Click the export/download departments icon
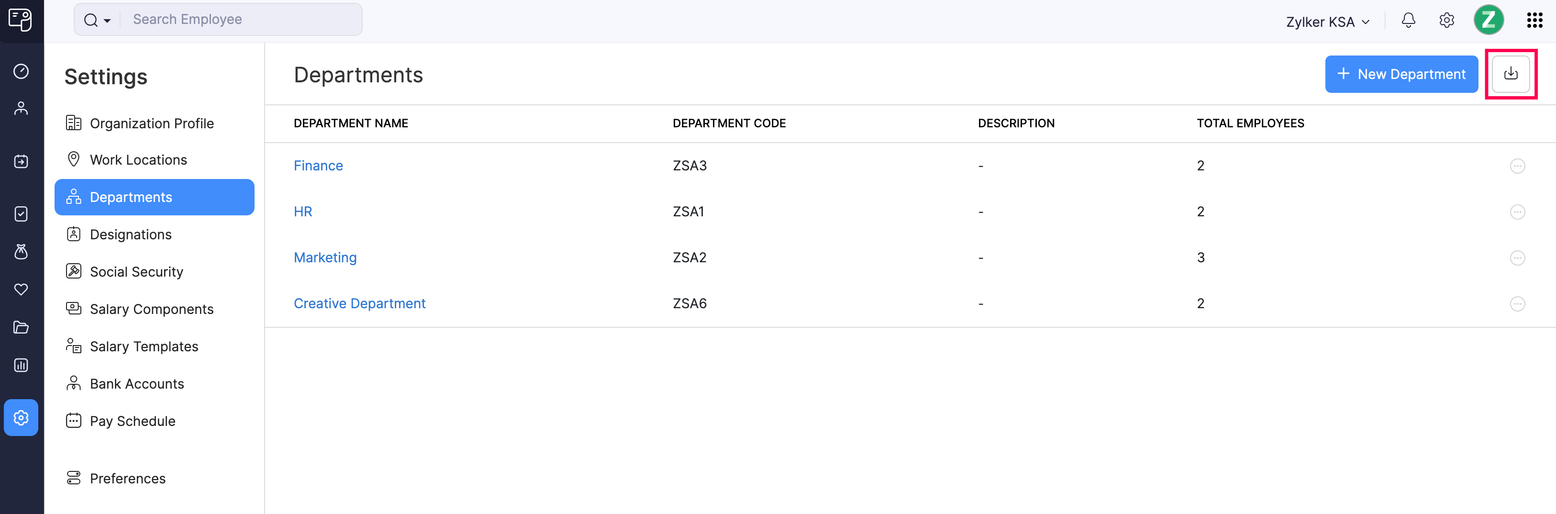Screen dimensions: 1556x514 (1511, 73)
